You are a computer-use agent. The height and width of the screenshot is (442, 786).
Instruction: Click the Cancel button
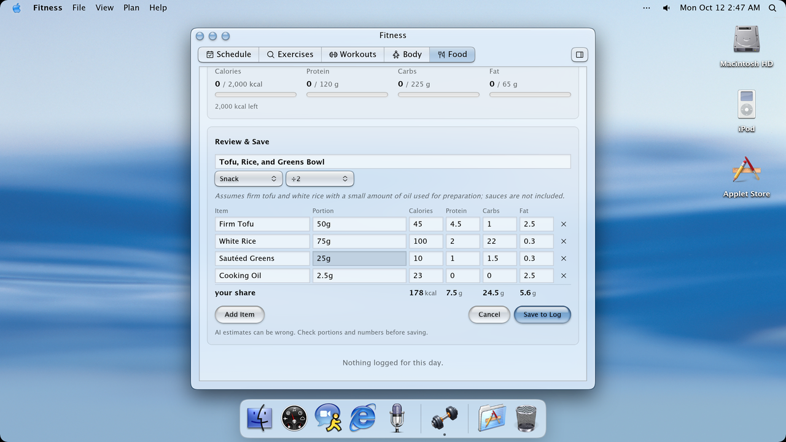pos(489,314)
